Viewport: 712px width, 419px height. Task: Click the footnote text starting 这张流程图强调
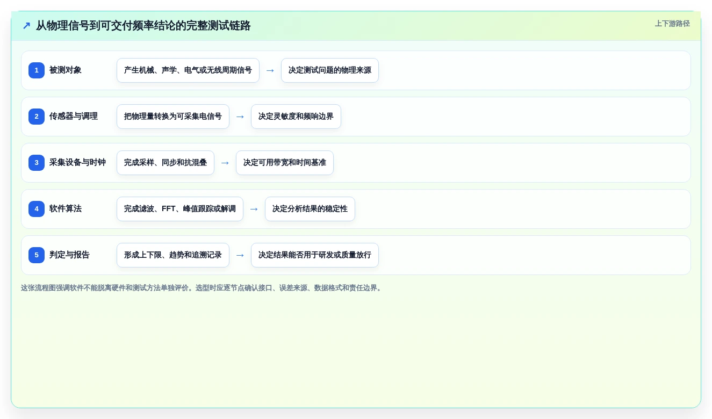tap(202, 288)
